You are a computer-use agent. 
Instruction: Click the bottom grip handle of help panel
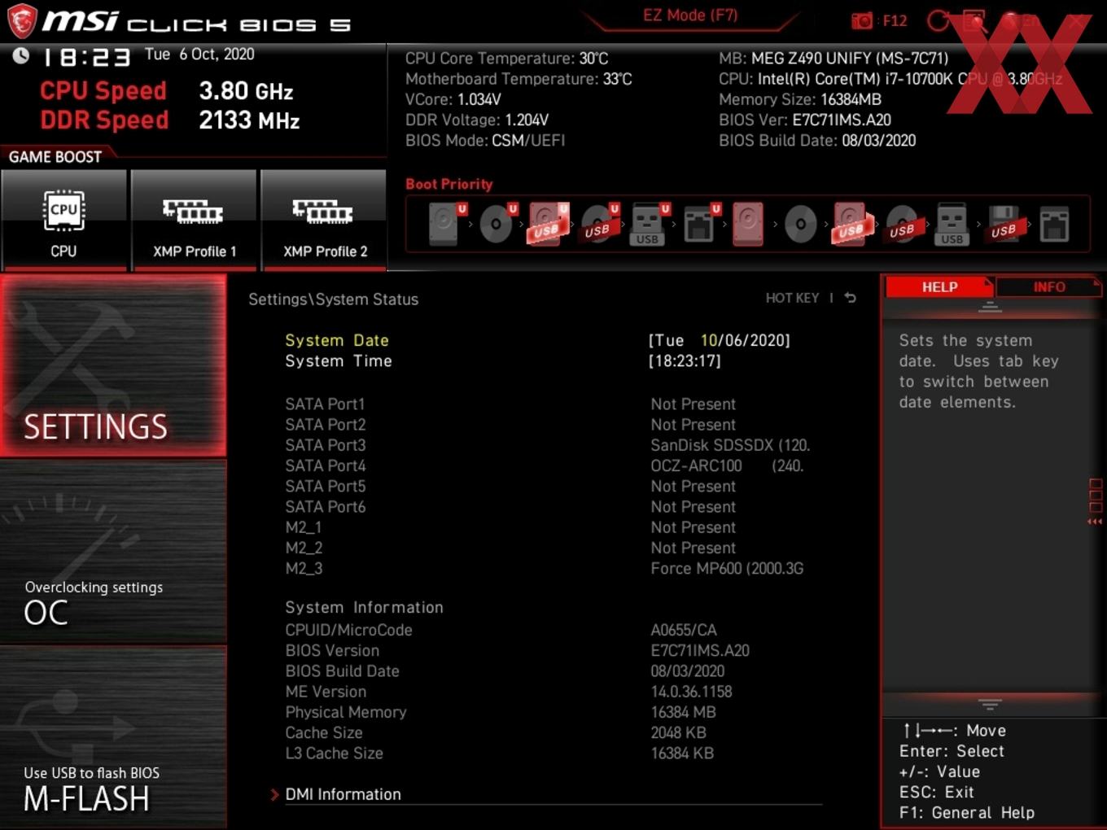click(x=990, y=704)
